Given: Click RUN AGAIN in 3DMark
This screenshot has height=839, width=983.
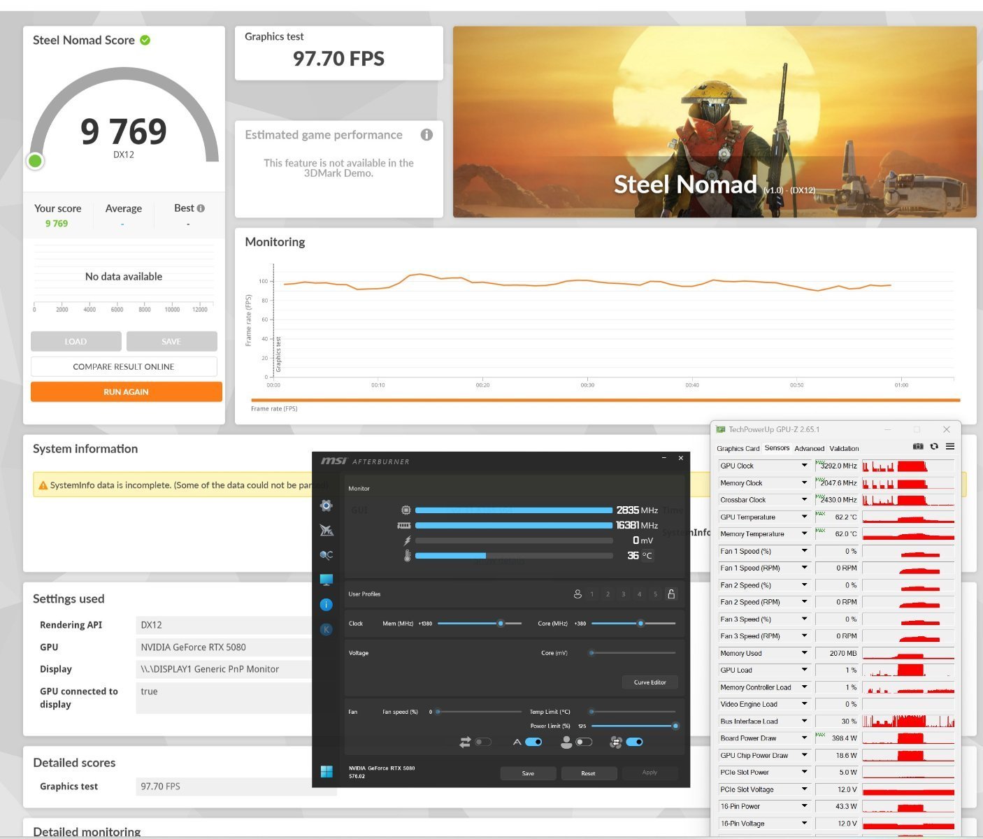Looking at the screenshot, I should point(126,392).
